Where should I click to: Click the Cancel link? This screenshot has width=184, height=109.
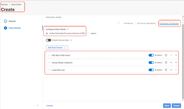50,105
